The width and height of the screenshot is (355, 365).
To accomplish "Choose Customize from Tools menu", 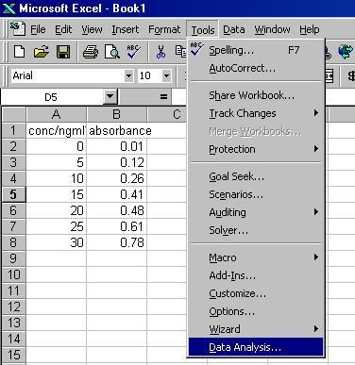I will [256, 293].
